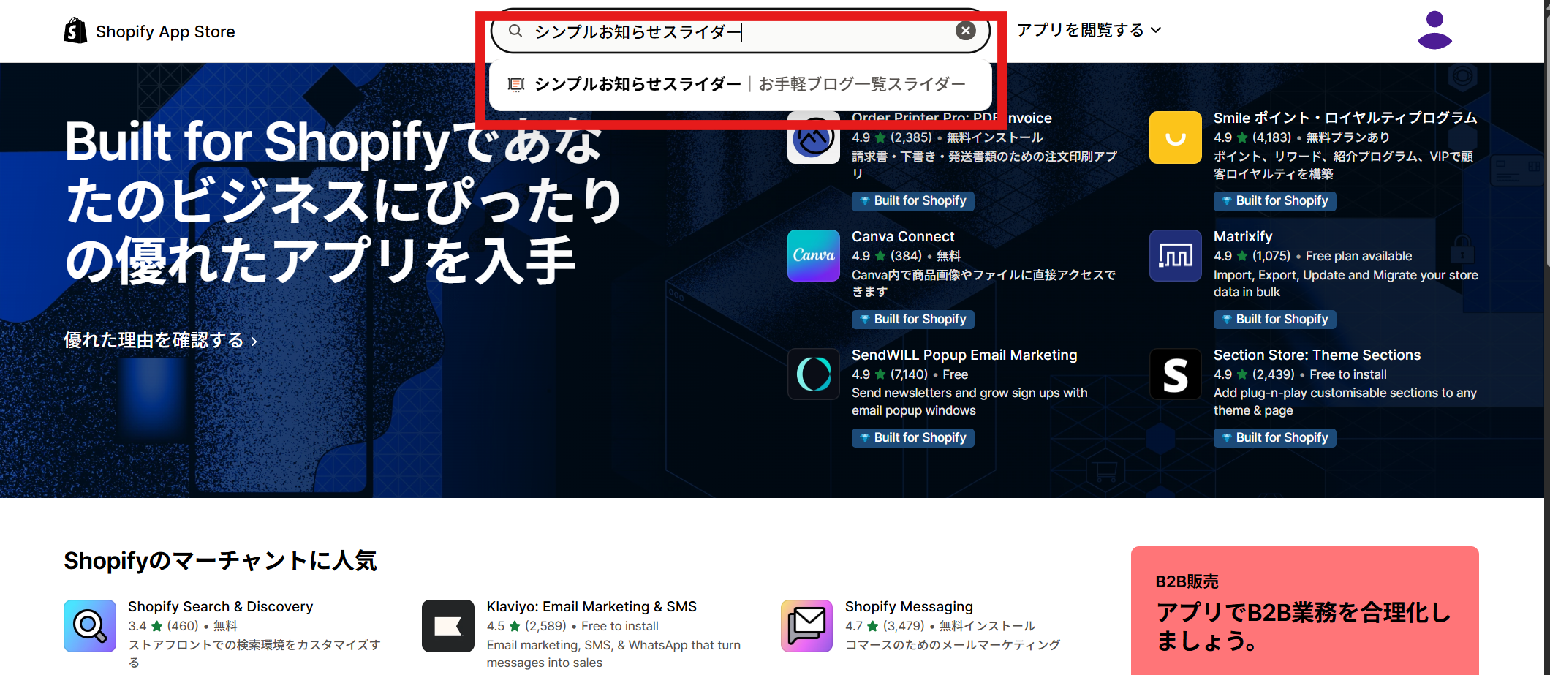Open the Shopify Messaging app icon
The width and height of the screenshot is (1550, 675).
pyautogui.click(x=806, y=626)
